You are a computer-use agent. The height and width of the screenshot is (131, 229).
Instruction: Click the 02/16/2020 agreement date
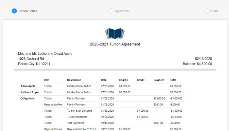[x=203, y=59]
